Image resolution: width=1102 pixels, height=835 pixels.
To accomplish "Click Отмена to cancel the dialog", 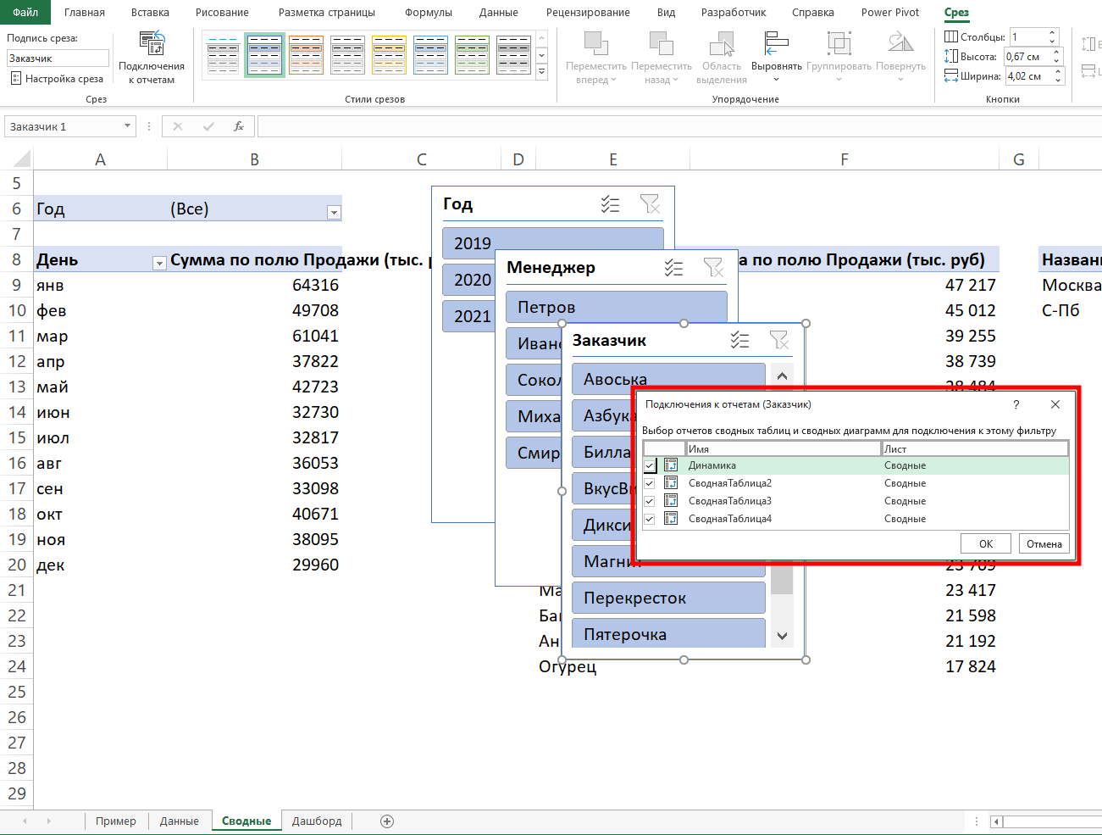I will pyautogui.click(x=1044, y=544).
